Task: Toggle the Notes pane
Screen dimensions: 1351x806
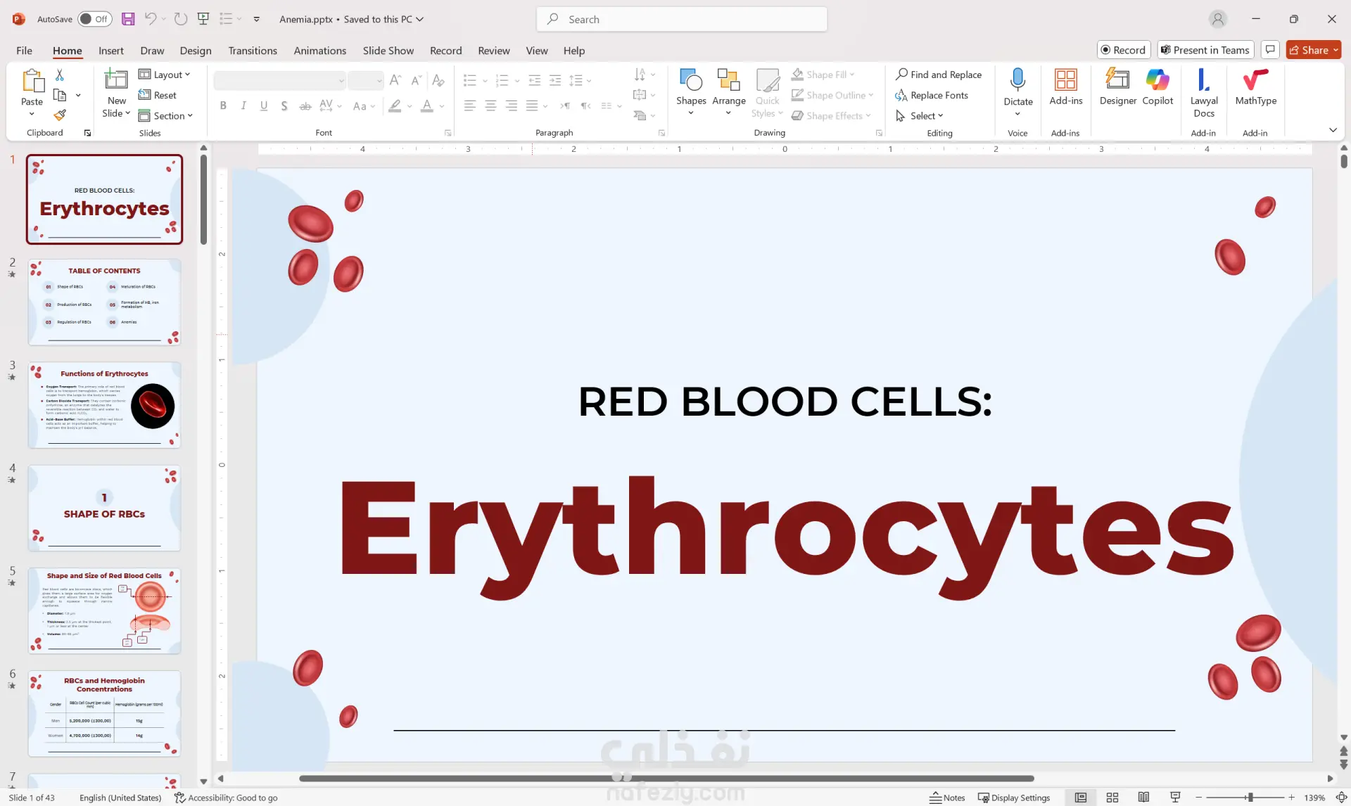Action: [x=947, y=798]
